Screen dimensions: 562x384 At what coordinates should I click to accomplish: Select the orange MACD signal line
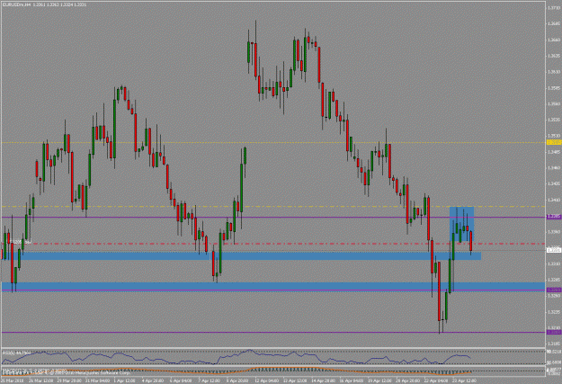[x=236, y=371]
